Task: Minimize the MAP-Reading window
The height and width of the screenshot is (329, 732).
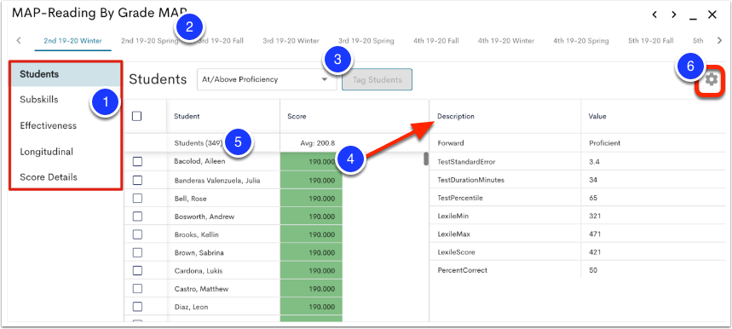Action: pos(694,19)
